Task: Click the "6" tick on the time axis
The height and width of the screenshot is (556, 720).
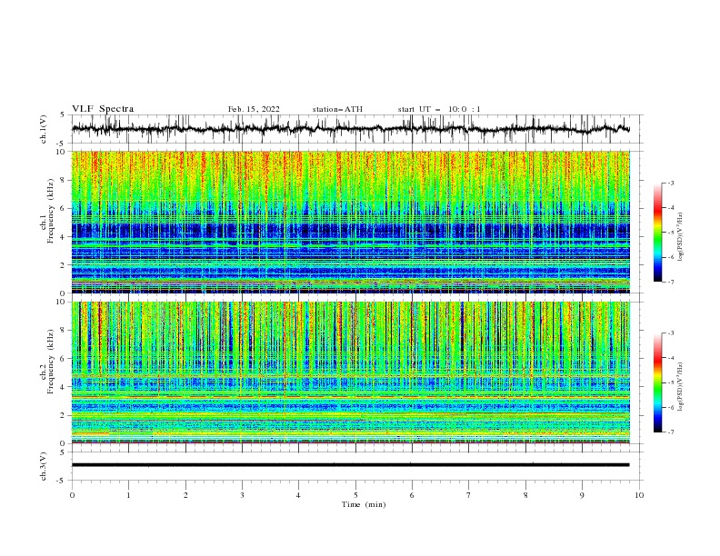Action: [412, 495]
